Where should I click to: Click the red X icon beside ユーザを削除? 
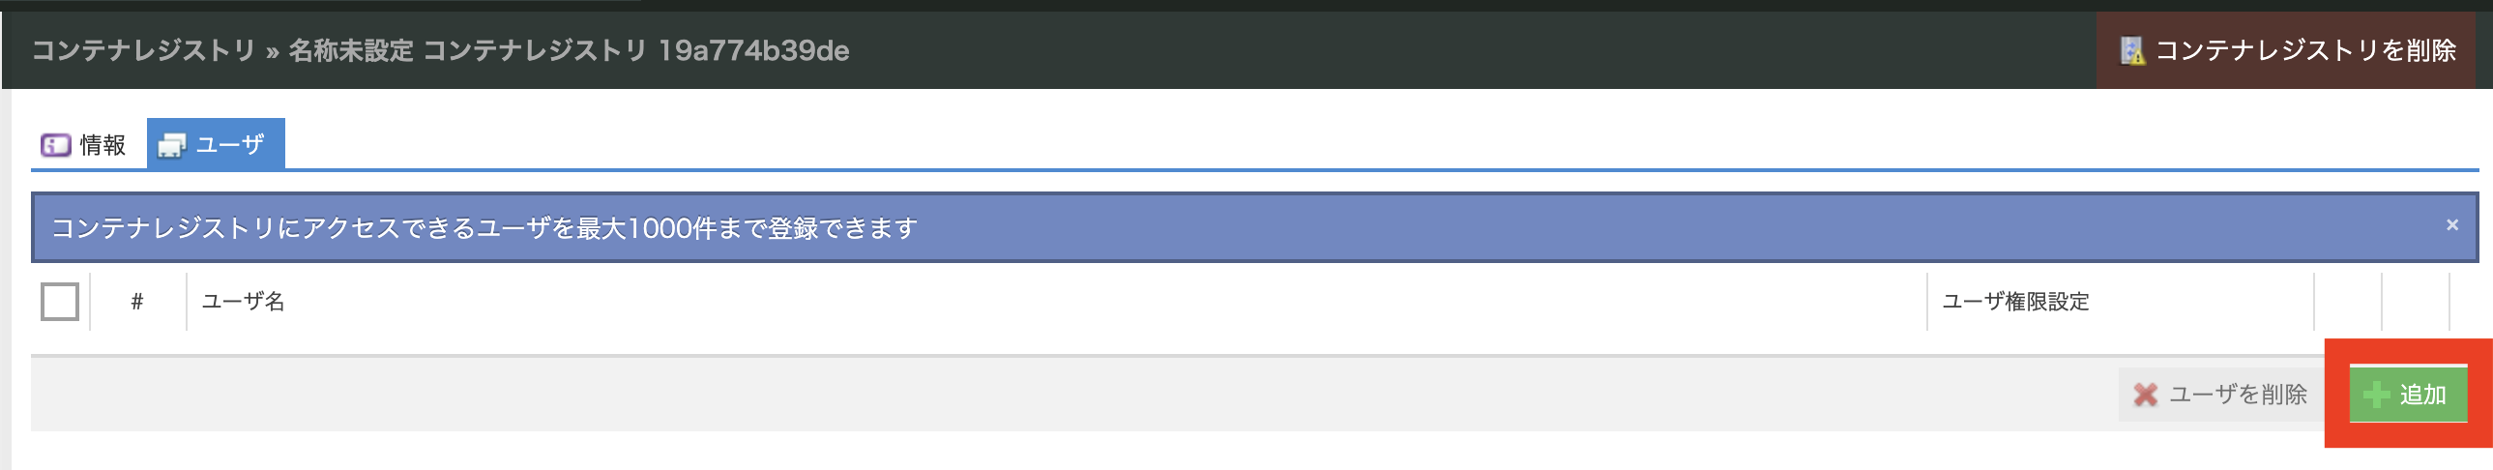click(2146, 395)
